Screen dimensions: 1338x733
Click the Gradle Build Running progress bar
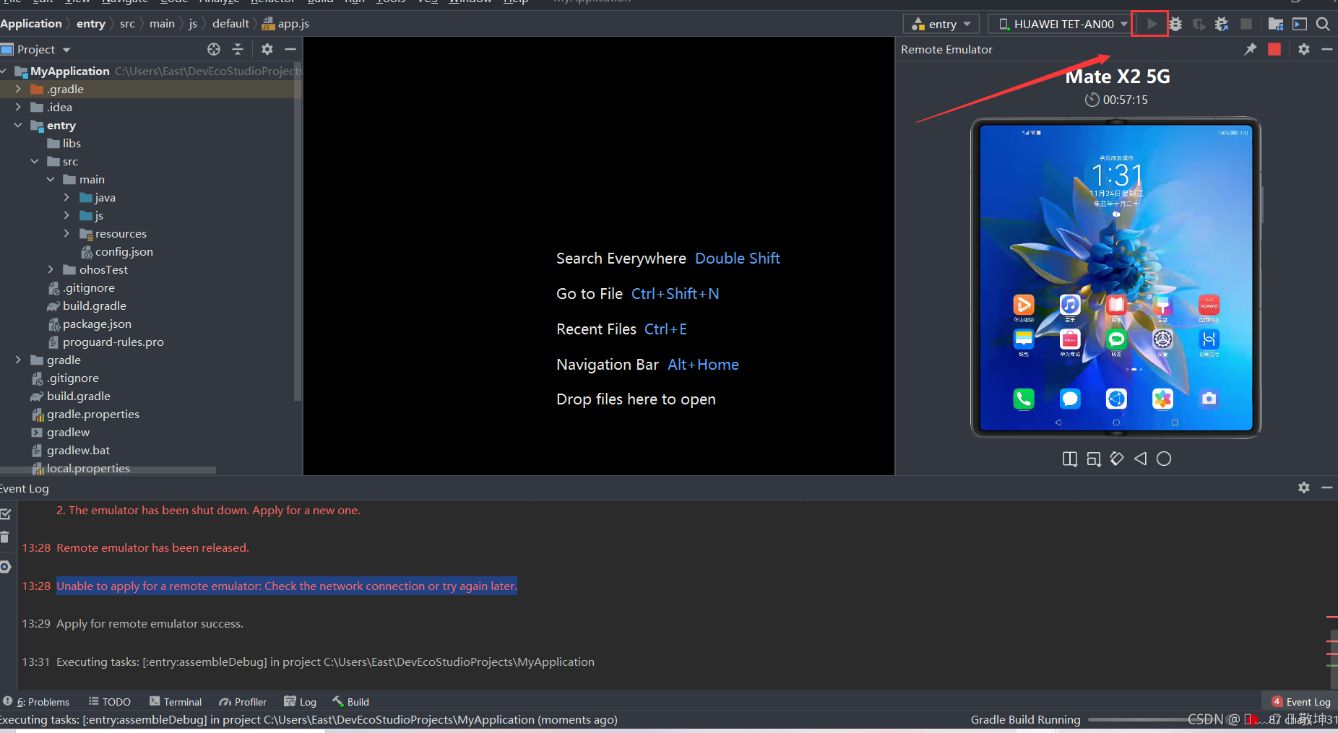(1138, 719)
